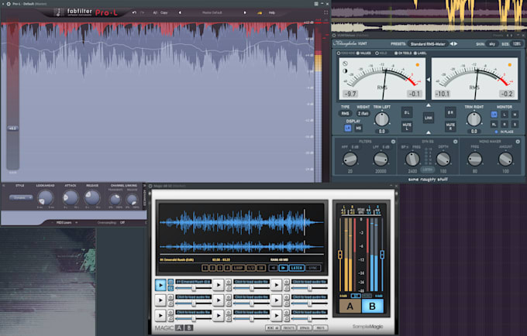The image size is (527, 336).
Task: Enable the LATCH toggle in Magic AB
Action: click(x=296, y=267)
